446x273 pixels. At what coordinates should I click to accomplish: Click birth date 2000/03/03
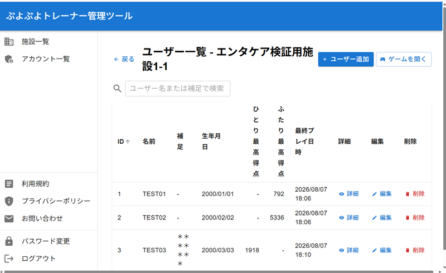click(218, 250)
